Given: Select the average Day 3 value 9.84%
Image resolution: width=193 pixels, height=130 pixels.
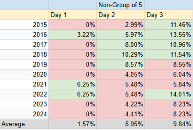Looking at the screenshot, I should point(169,124).
